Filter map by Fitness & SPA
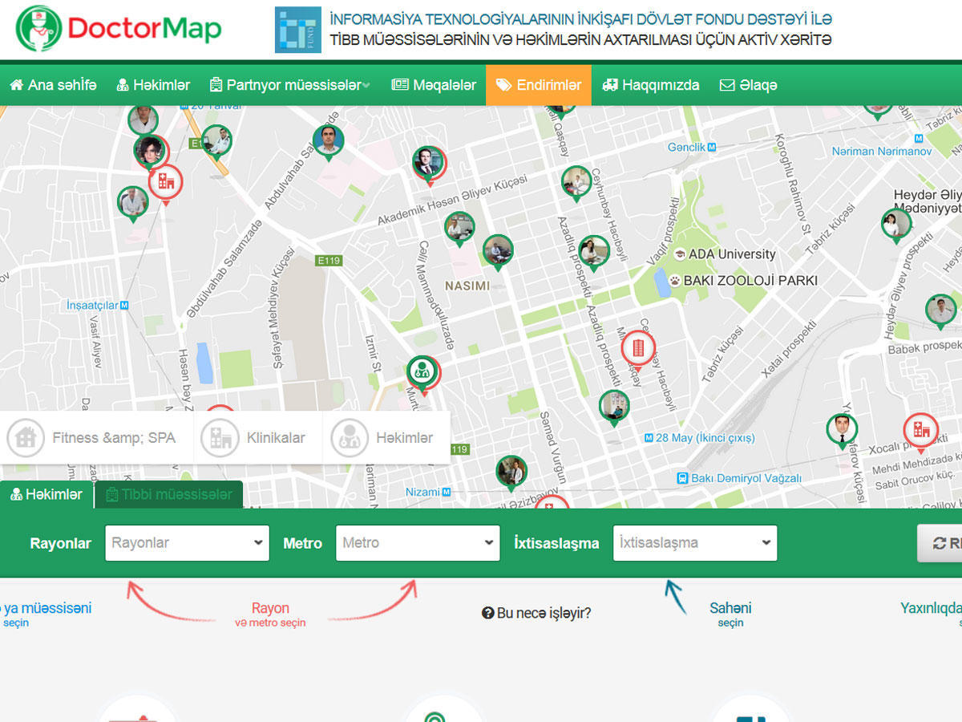The image size is (962, 722). pos(97,438)
